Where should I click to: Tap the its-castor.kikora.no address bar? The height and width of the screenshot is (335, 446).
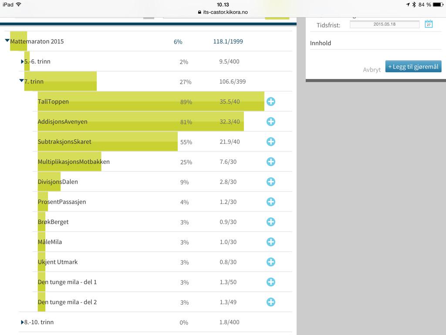pos(223,12)
